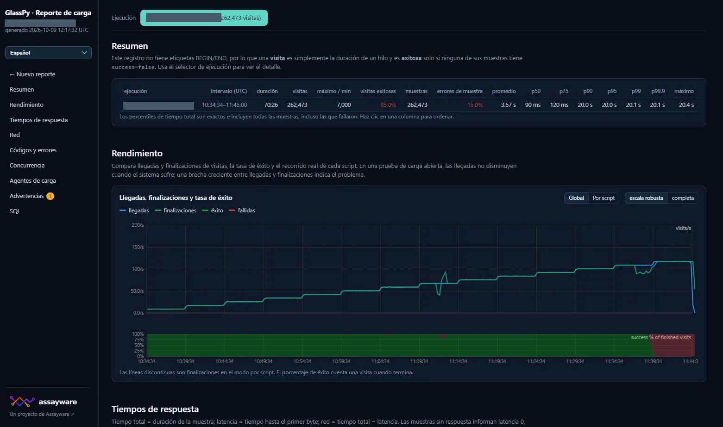Click the 7,000 máximo / min value

tap(344, 105)
